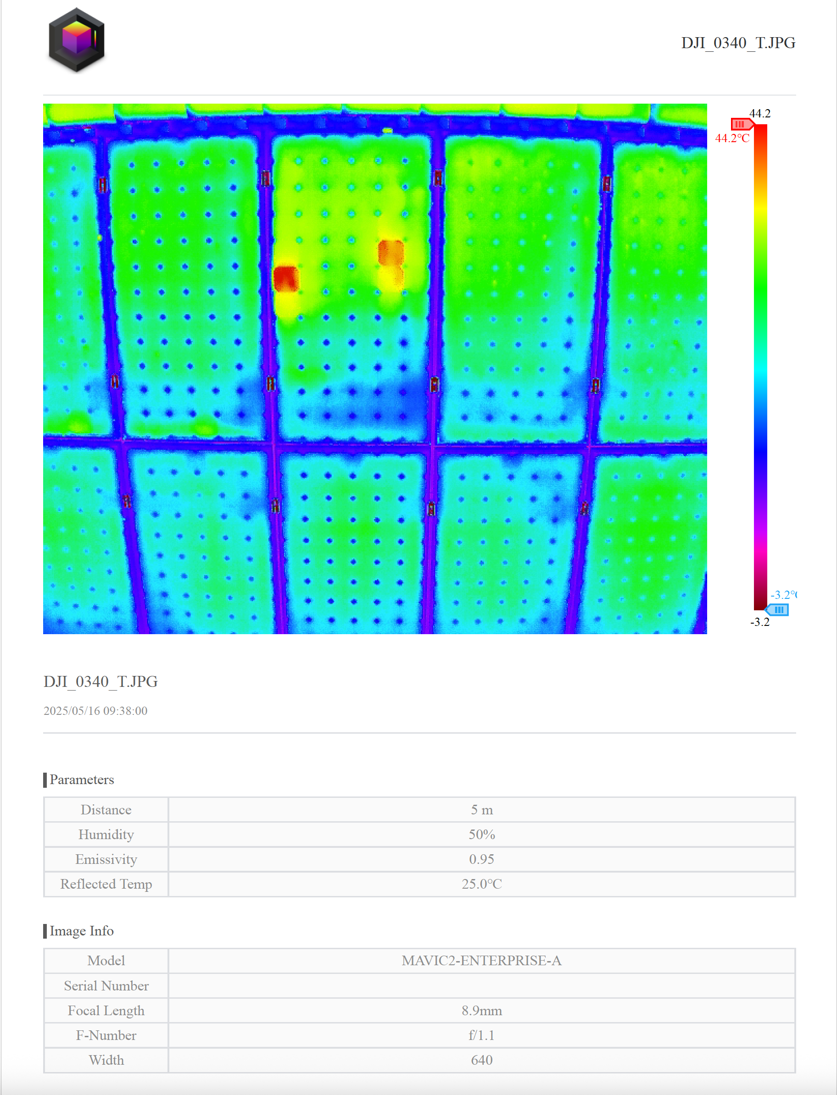Select the Parameters section heading
Viewport: 837px width, 1095px height.
click(x=82, y=780)
